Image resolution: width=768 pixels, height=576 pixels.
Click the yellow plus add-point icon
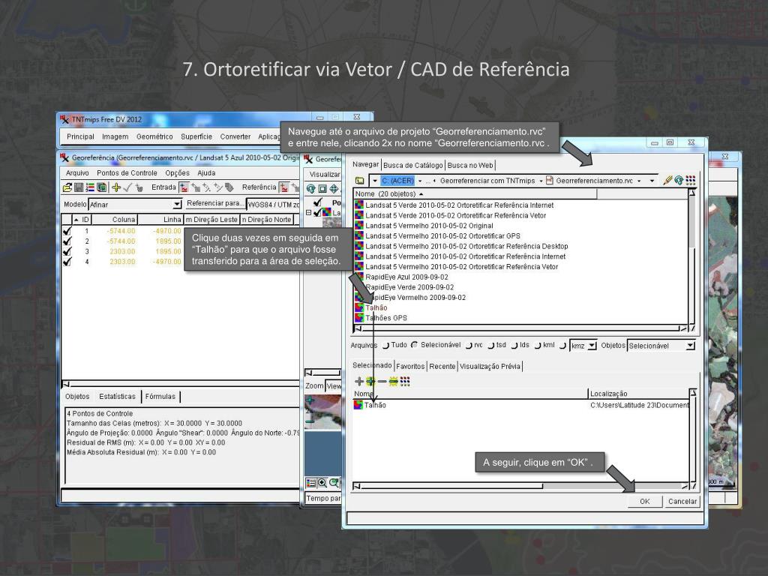pos(116,187)
